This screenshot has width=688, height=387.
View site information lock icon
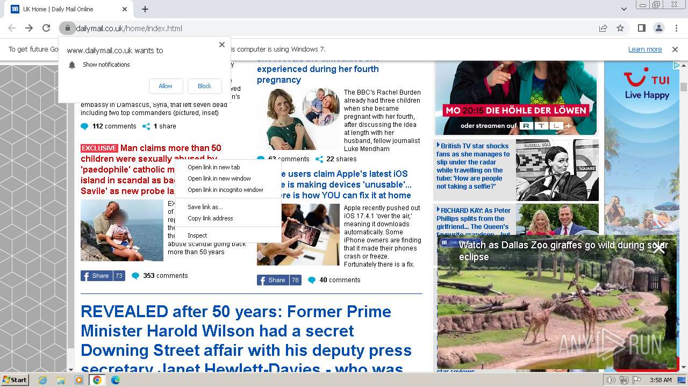(x=67, y=28)
